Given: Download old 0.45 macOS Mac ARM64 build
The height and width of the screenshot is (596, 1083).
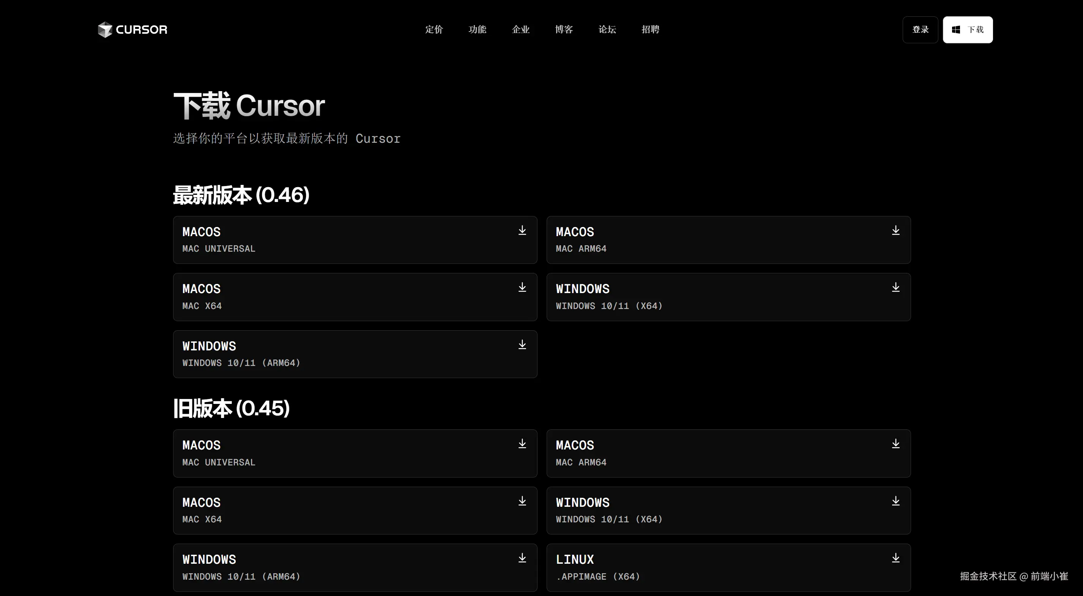Looking at the screenshot, I should point(728,454).
